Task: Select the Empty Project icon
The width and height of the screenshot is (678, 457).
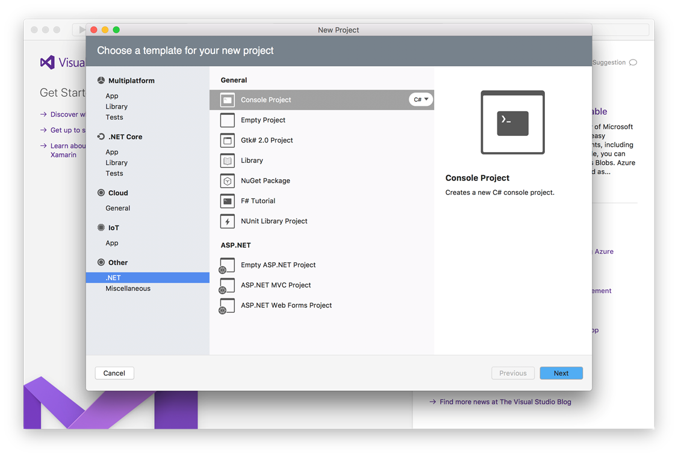Action: pyautogui.click(x=227, y=120)
